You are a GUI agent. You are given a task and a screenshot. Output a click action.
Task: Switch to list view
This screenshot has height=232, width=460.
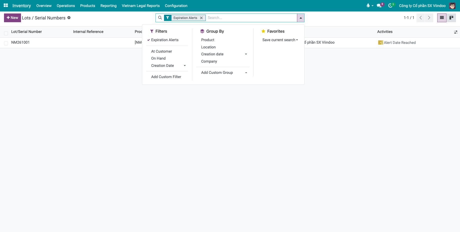(x=442, y=18)
